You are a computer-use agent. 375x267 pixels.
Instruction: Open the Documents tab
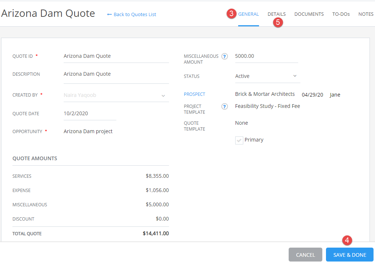click(309, 14)
